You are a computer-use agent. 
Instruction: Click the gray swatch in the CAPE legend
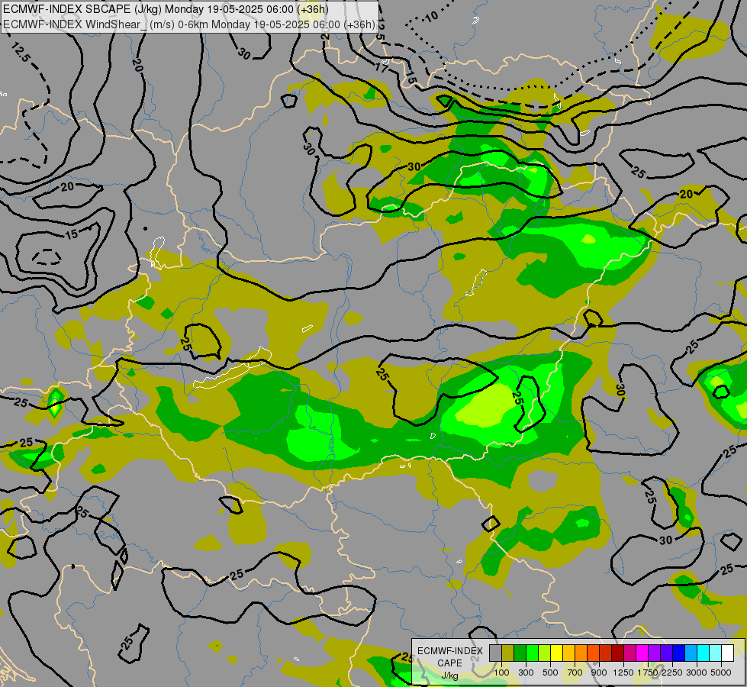pyautogui.click(x=495, y=653)
